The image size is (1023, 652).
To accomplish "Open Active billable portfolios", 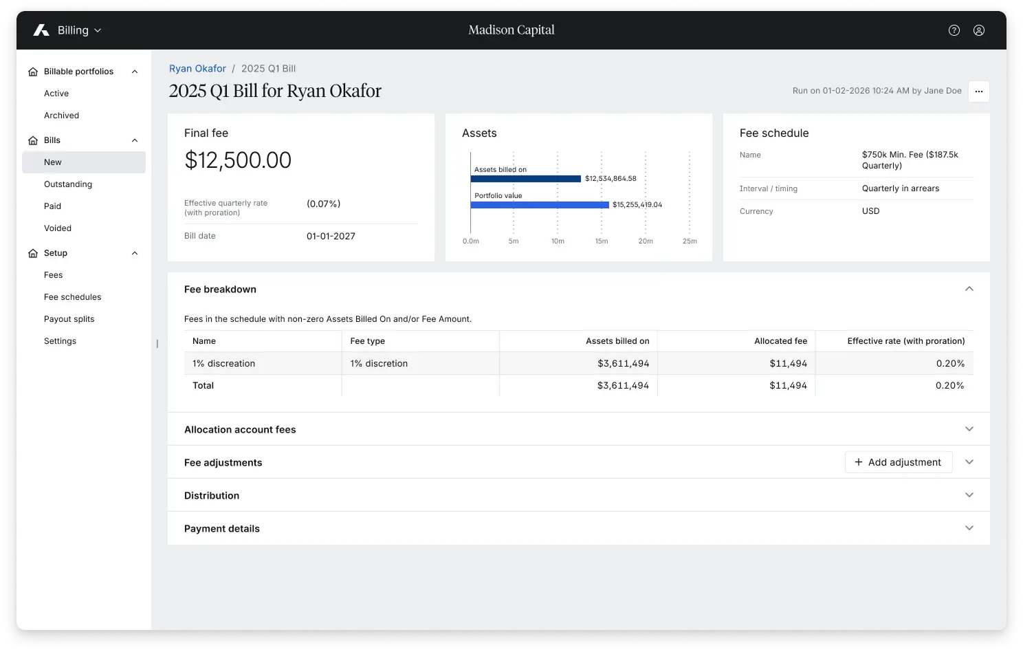I will pyautogui.click(x=84, y=94).
